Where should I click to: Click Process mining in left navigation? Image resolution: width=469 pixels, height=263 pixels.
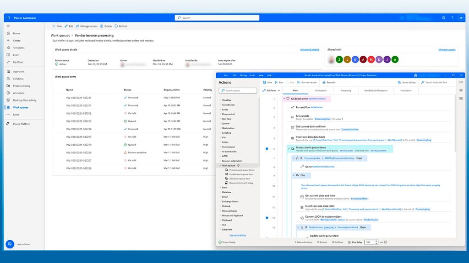[x=21, y=86]
